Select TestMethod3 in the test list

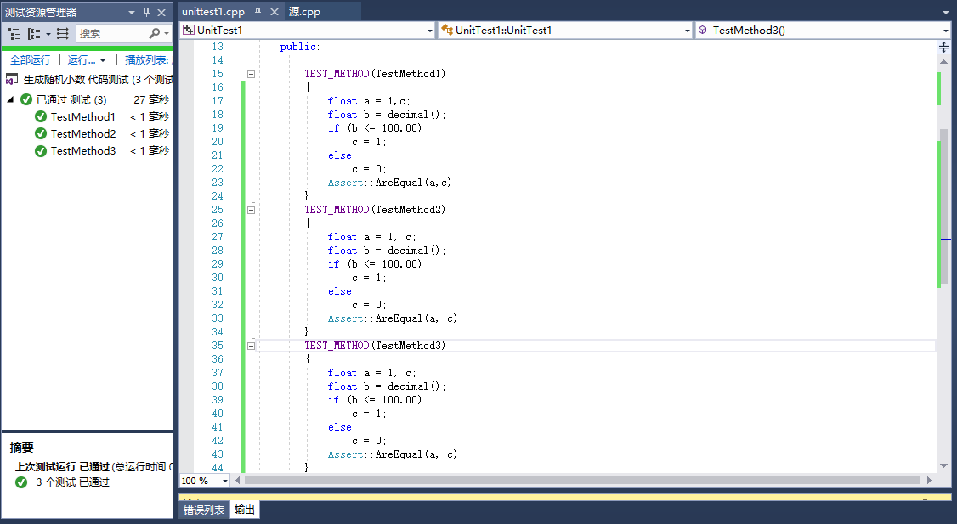tap(83, 150)
